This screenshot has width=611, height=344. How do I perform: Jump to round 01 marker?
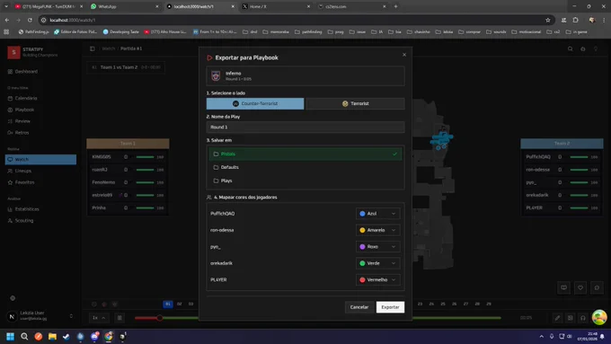(x=168, y=304)
